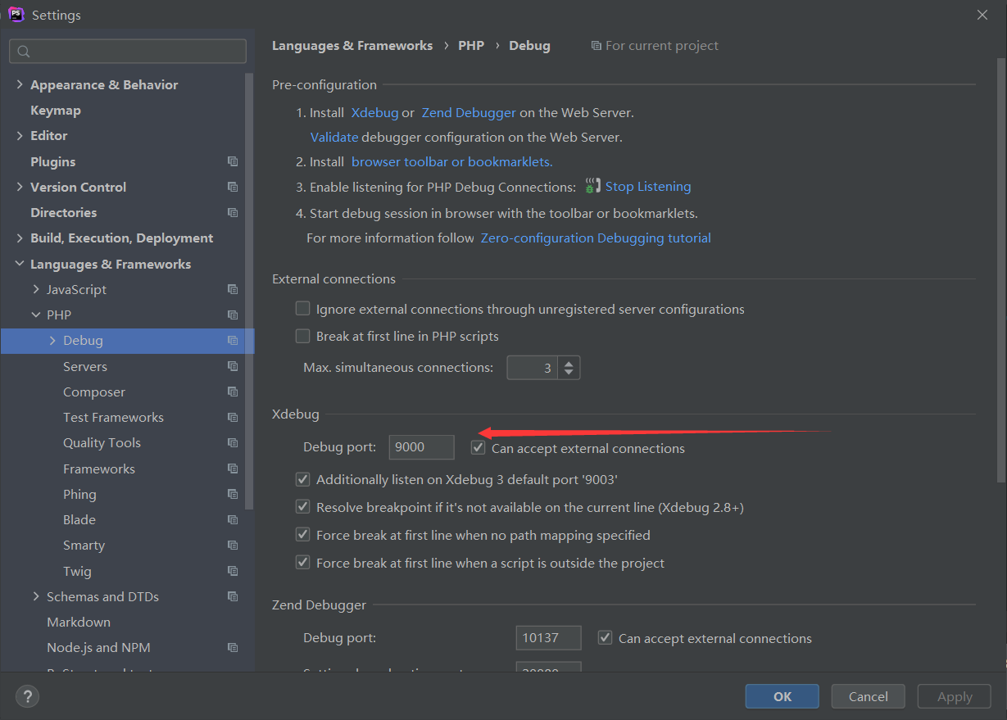The width and height of the screenshot is (1007, 720).
Task: Click the Stop Listening link
Action: tap(648, 187)
